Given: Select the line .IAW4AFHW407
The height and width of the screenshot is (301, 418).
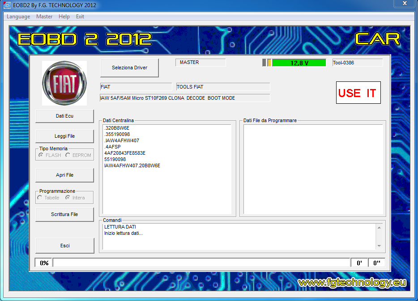Looking at the screenshot, I should point(122,140).
